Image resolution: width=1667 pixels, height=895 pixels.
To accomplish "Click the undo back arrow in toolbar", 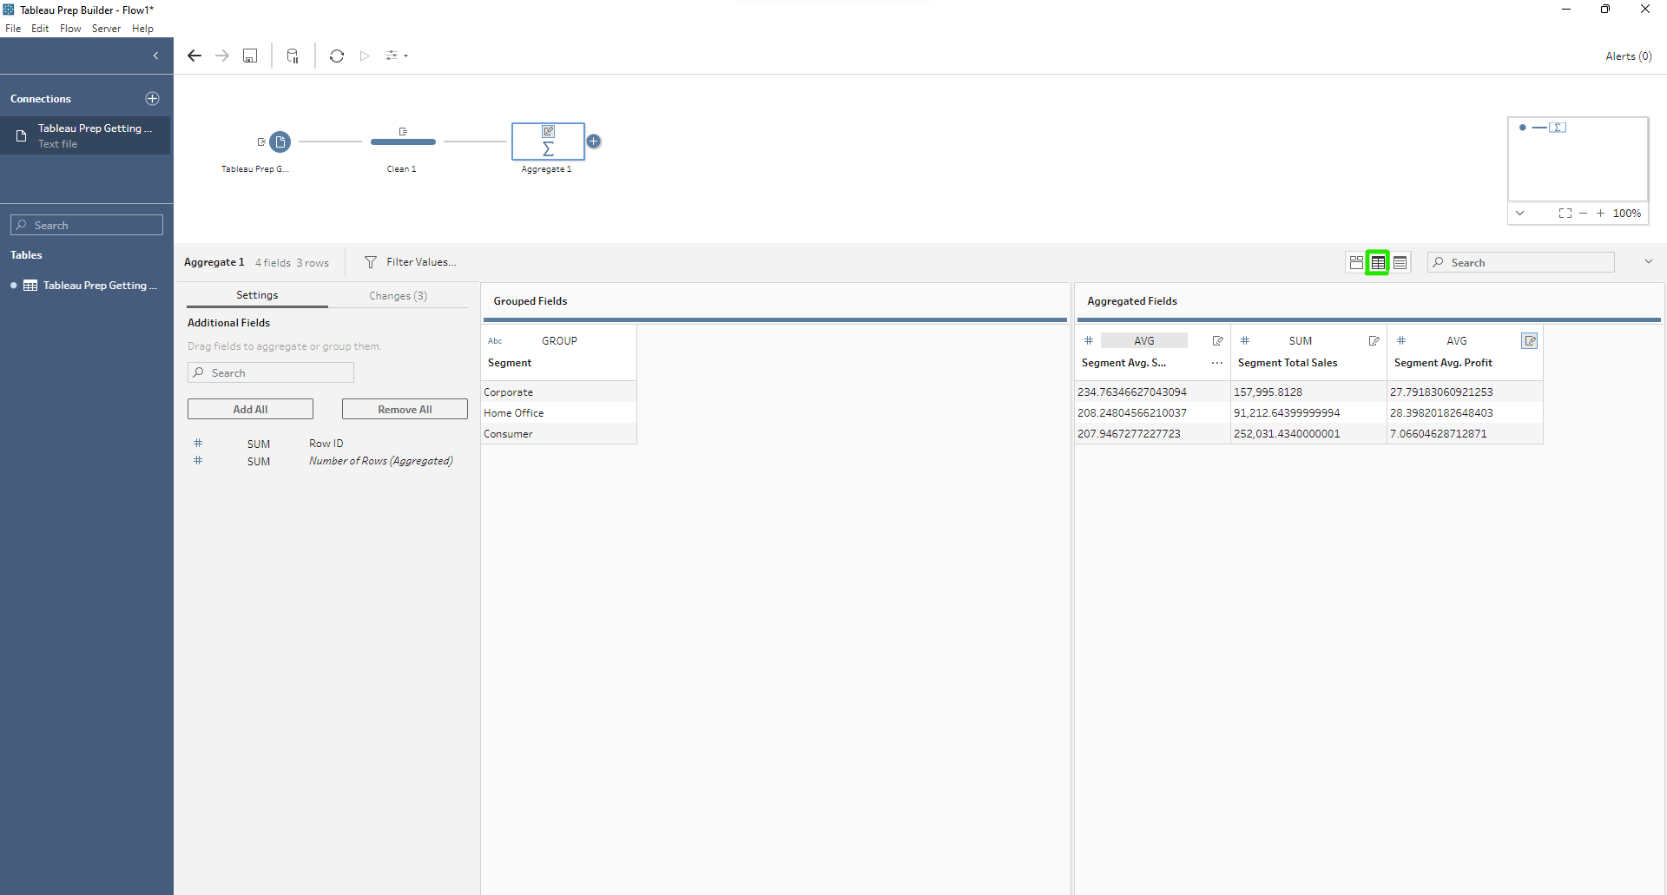I will tap(194, 56).
